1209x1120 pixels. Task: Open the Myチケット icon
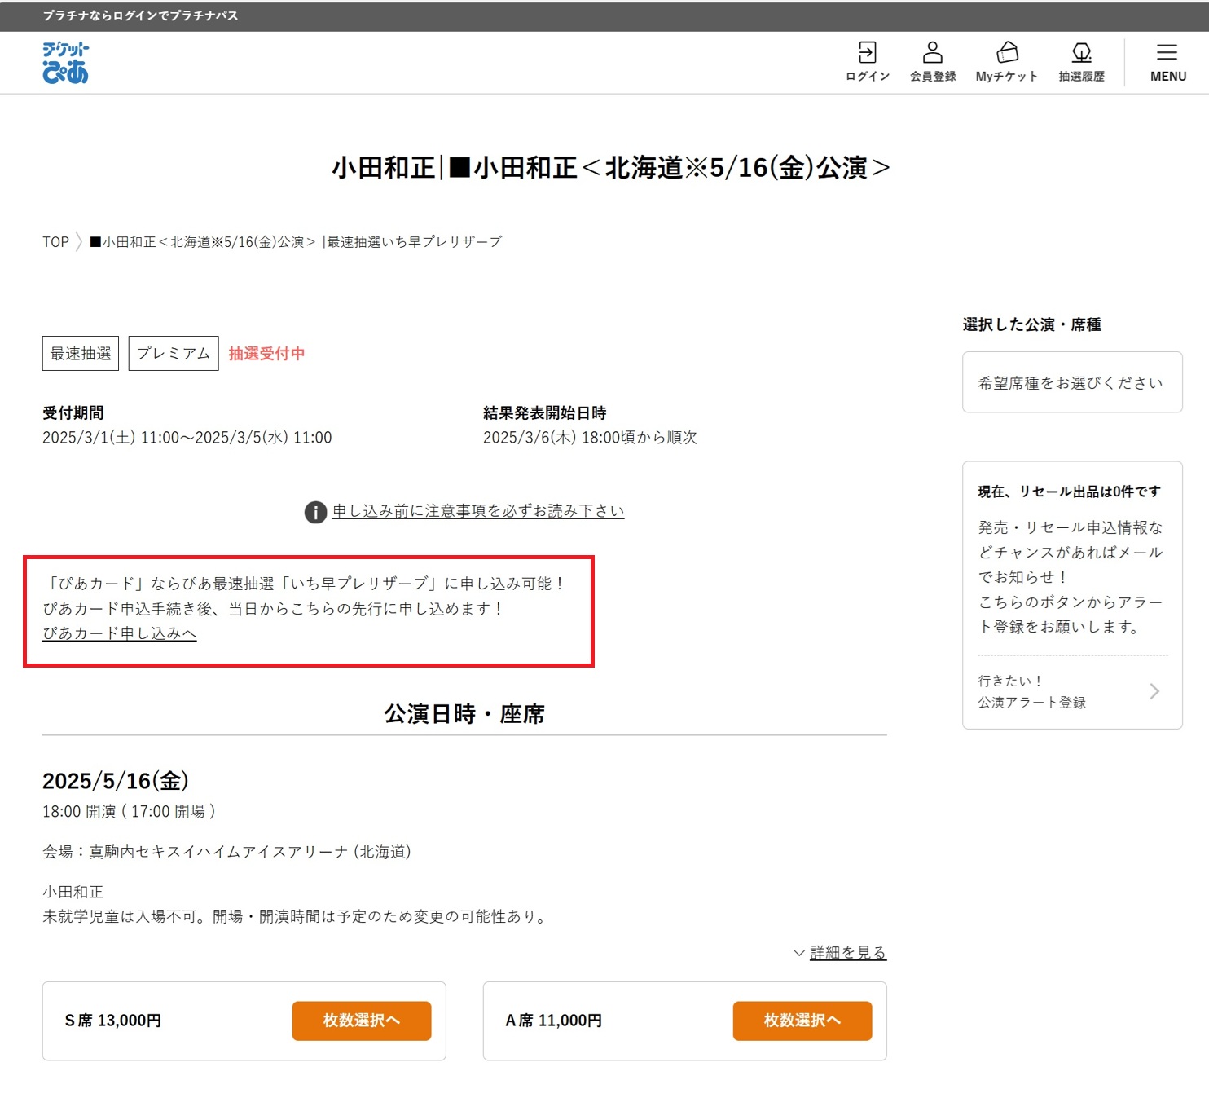click(1007, 62)
